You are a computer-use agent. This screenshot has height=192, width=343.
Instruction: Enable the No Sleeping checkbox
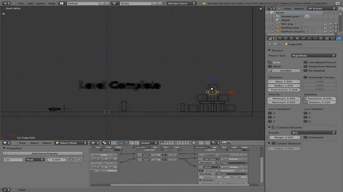305,70
